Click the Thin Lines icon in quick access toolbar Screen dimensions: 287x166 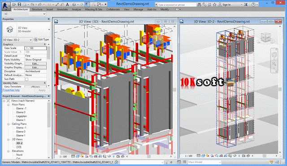[x=87, y=4]
